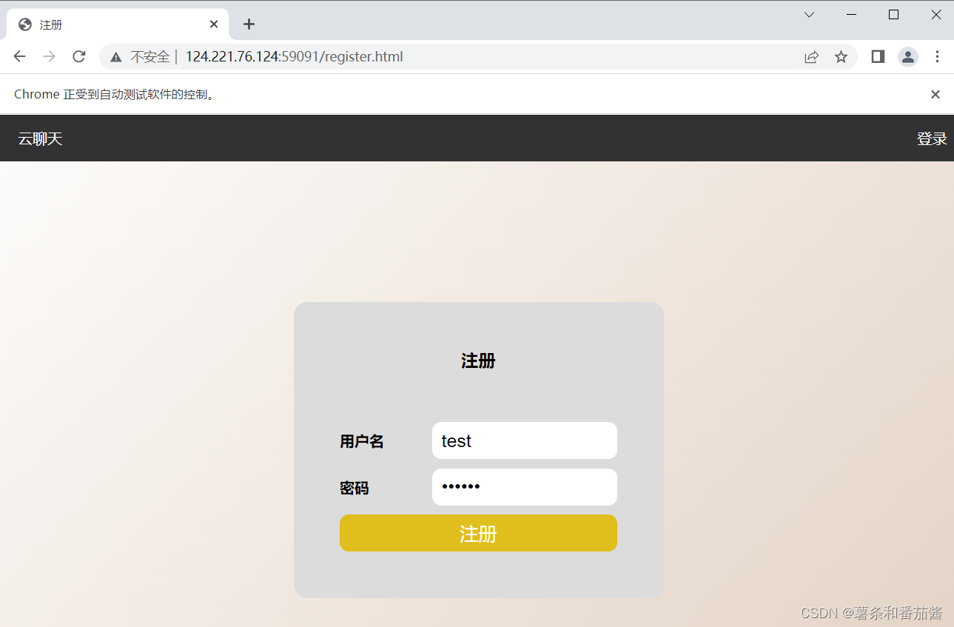
Task: Click the 密码 label
Action: tap(354, 489)
